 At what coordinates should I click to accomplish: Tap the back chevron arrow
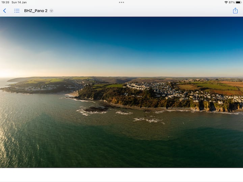point(5,11)
